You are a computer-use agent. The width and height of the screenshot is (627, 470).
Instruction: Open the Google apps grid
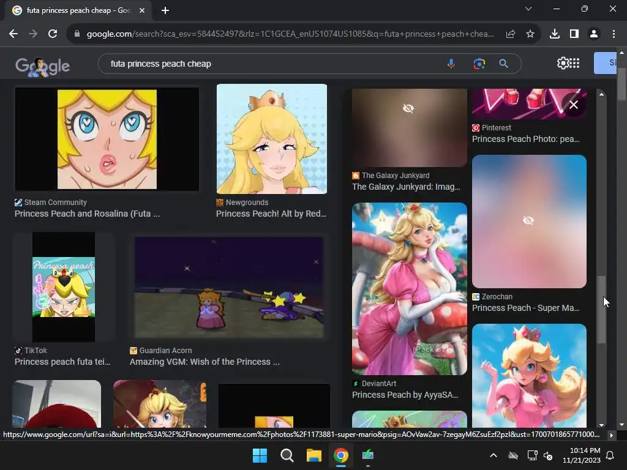pos(574,63)
